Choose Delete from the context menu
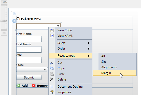The width and height of the screenshot is (141, 95). tap(70, 80)
